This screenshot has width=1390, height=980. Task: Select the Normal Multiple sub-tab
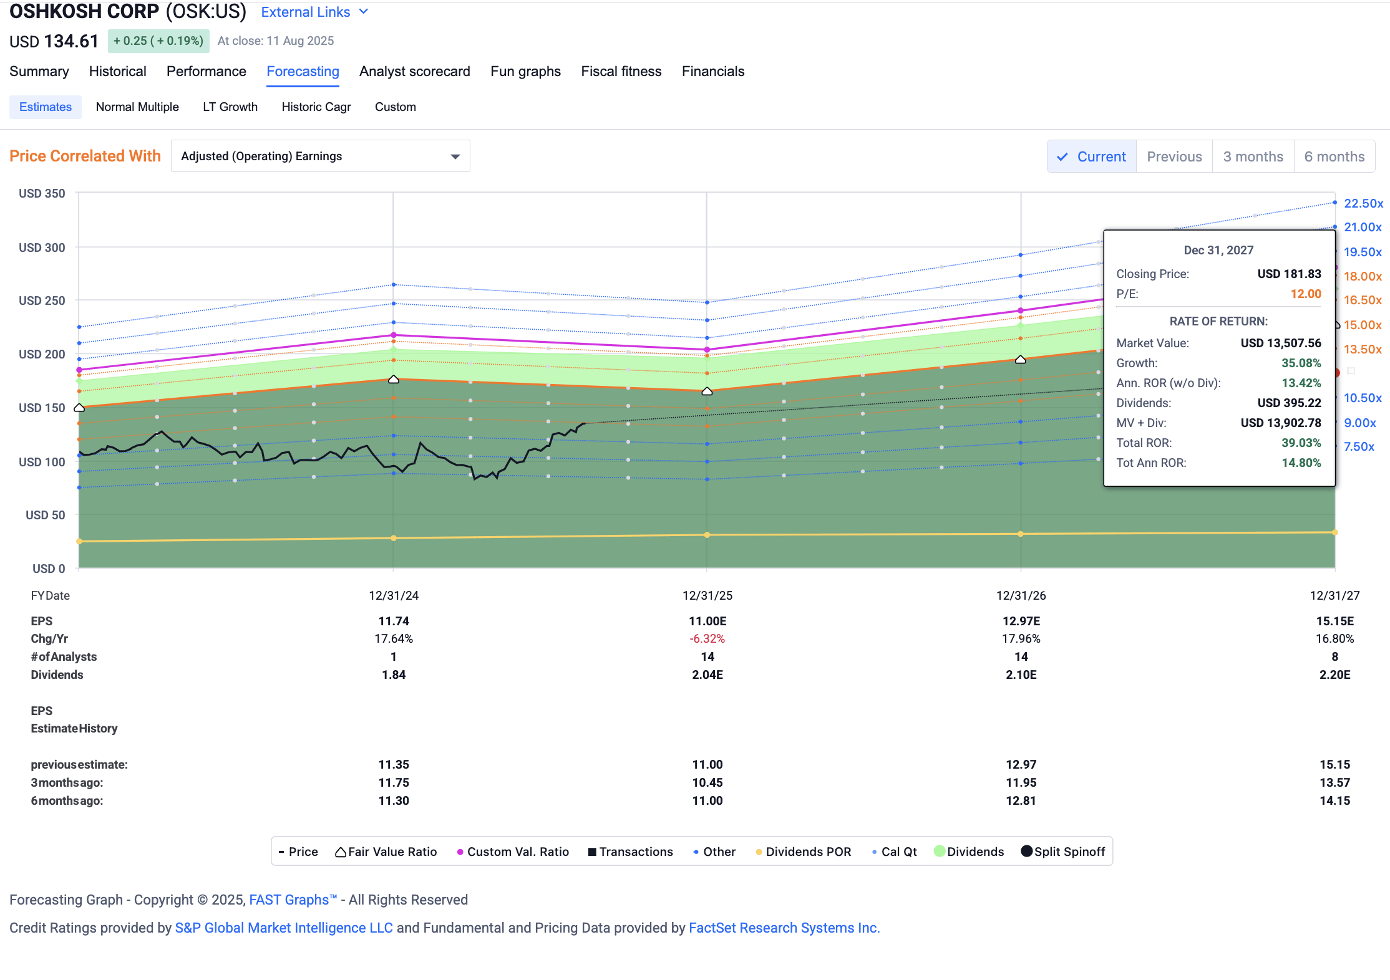137,107
